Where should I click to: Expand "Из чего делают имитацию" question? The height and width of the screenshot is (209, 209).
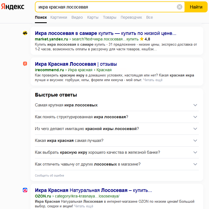click(195, 129)
